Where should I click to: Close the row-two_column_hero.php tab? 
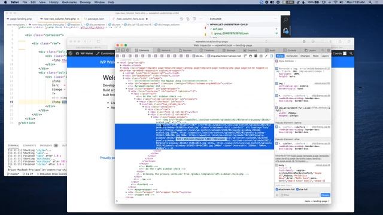point(78,19)
